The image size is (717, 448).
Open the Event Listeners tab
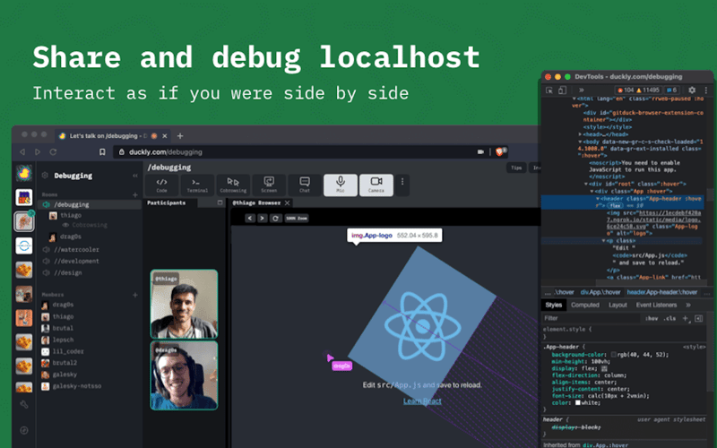[656, 305]
